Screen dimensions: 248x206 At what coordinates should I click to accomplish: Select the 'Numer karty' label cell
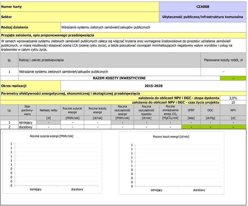(80, 7)
